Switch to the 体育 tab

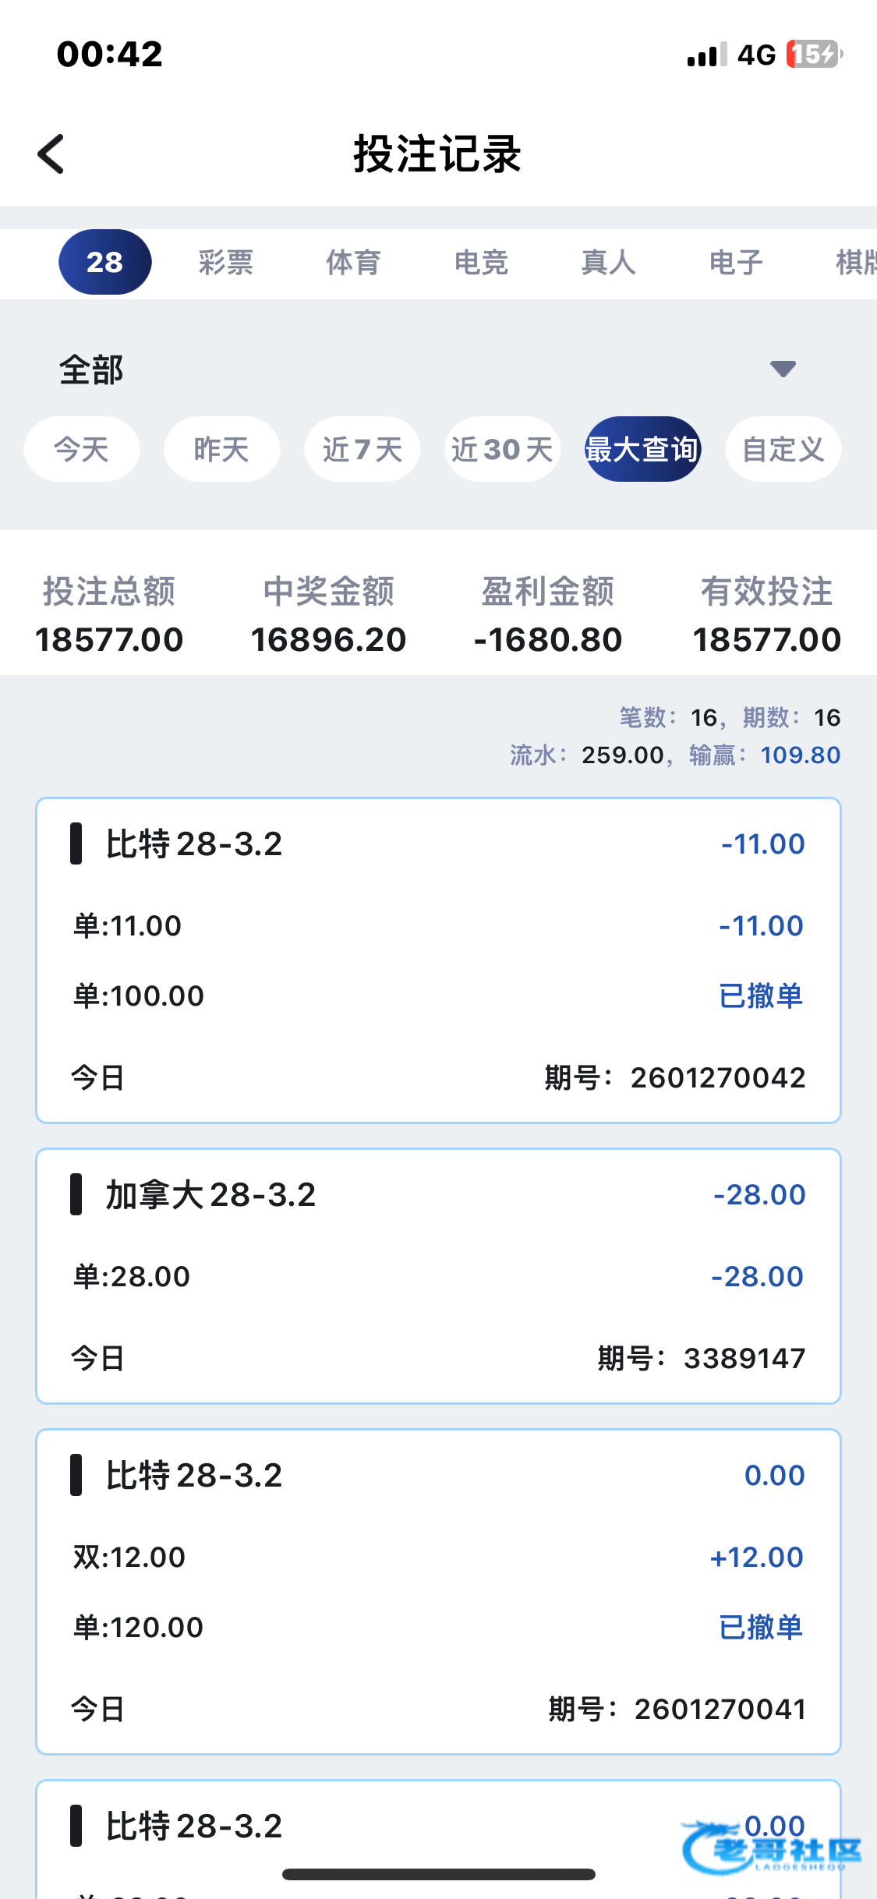pos(353,263)
